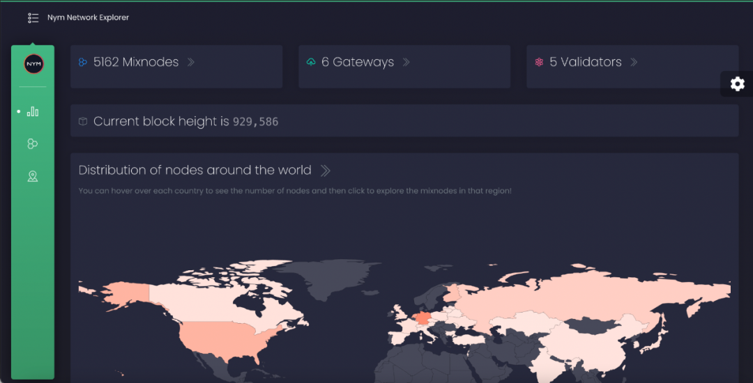Expand chevron next to 6 Gateways

point(406,62)
